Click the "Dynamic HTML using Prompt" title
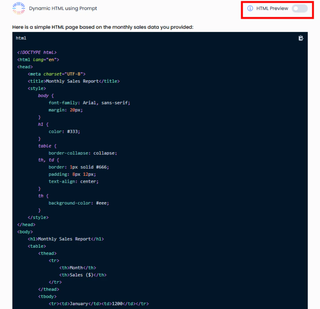 63,8
